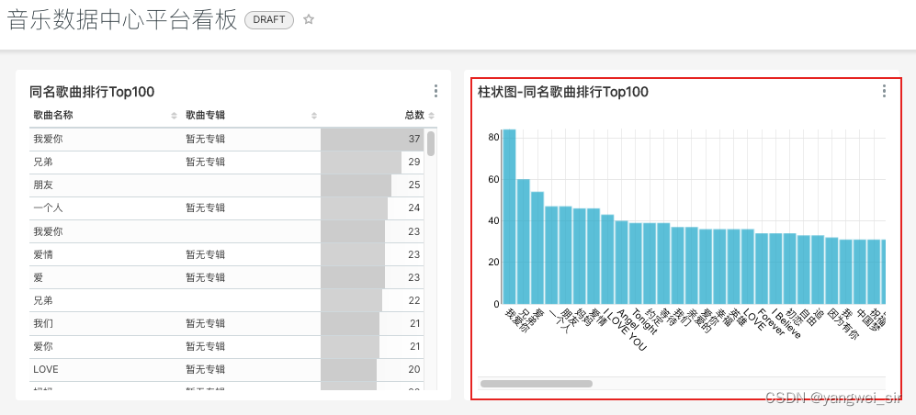Click the I Believe x-axis label
This screenshot has height=415, width=916.
tap(786, 323)
